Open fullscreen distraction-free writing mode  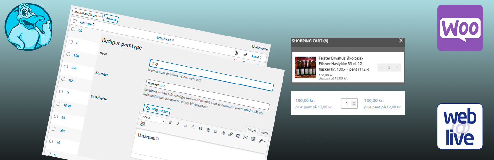point(245,137)
